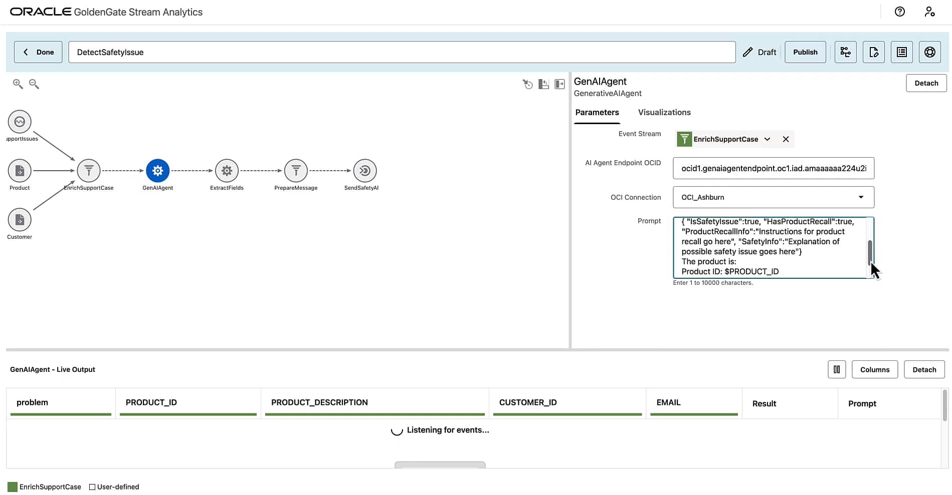Select the ExtractFields stage node
Image resolution: width=952 pixels, height=495 pixels.
point(226,170)
